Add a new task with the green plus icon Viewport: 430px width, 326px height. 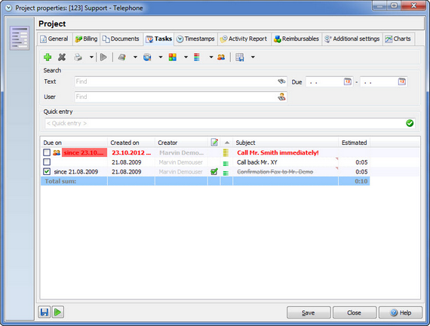[x=48, y=57]
